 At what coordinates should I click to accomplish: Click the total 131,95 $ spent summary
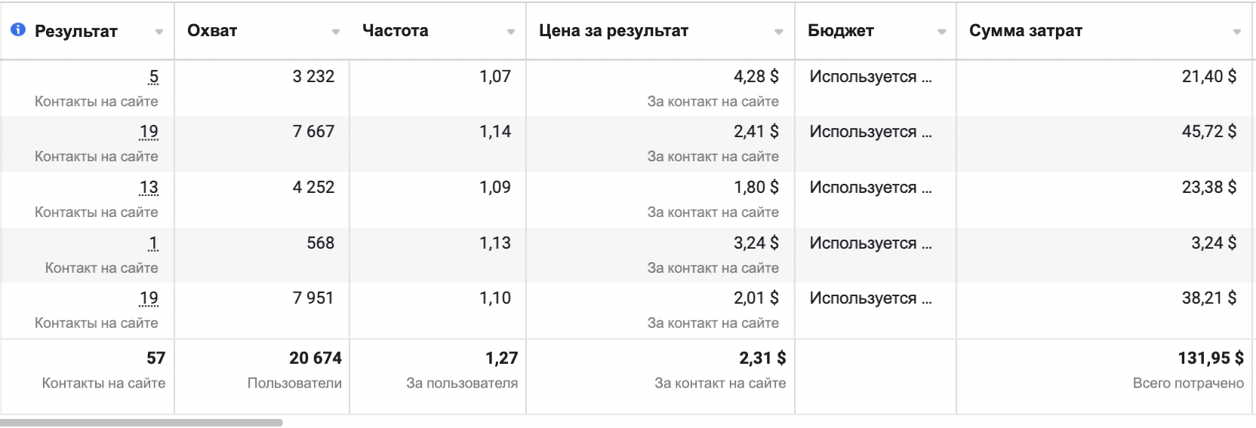[1211, 358]
